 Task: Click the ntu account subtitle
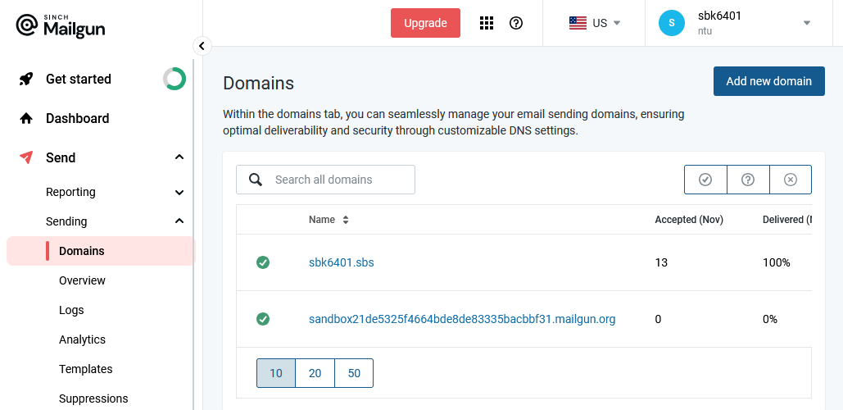[x=705, y=31]
